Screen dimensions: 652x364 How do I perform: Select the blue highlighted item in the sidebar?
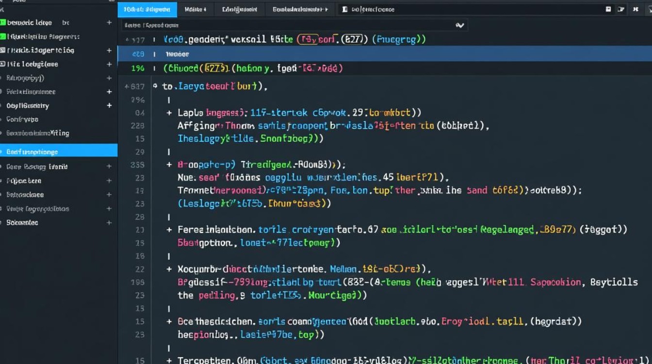tap(58, 151)
